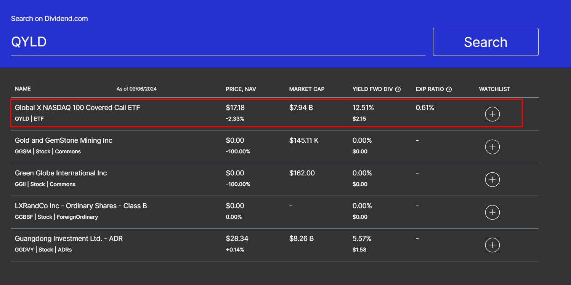Select the 5.57% yield value
The image size is (571, 285).
(362, 239)
